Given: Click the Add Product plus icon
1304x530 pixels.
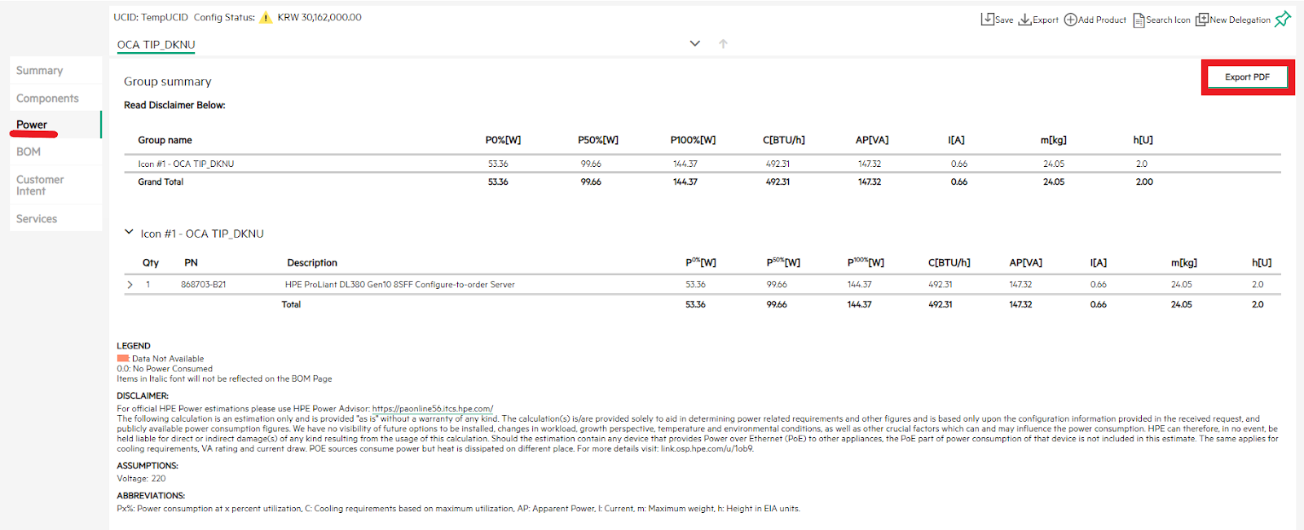Looking at the screenshot, I should [x=1070, y=20].
